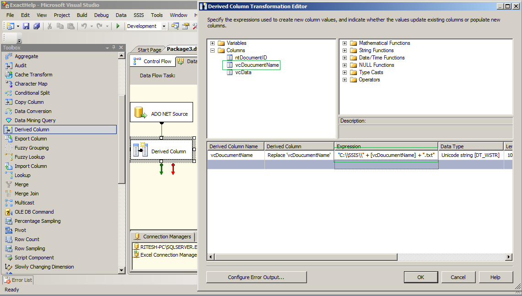Click the Help button
This screenshot has width=522, height=296.
pos(495,277)
